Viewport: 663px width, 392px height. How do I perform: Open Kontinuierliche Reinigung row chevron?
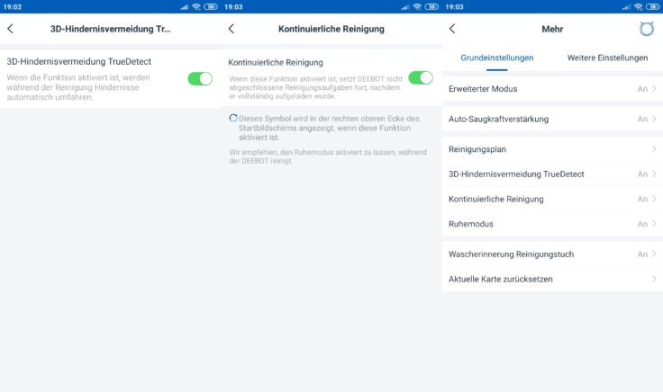point(654,199)
